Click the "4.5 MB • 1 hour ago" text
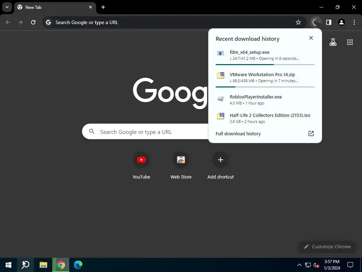 click(247, 103)
